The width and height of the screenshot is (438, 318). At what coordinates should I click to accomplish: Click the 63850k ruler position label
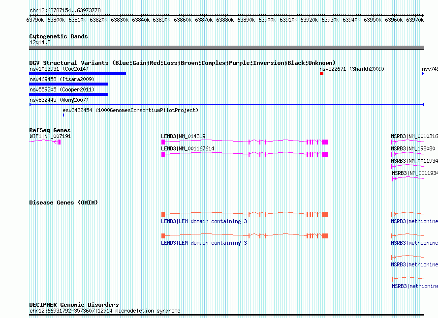(161, 20)
